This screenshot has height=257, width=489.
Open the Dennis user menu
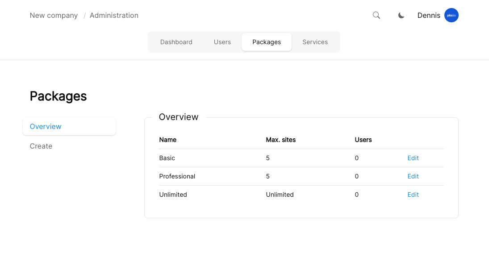pos(429,15)
